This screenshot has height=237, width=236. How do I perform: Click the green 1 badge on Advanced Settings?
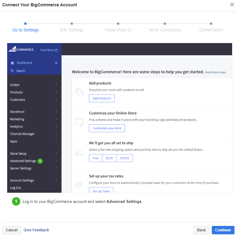point(40,161)
